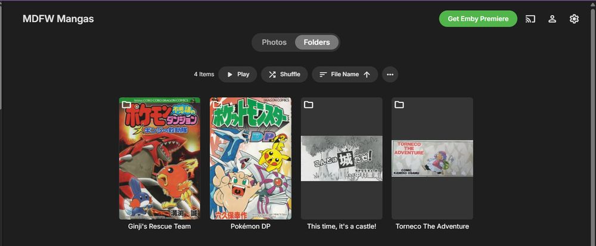The image size is (596, 246).
Task: Switch to the Photos tab
Action: [274, 42]
